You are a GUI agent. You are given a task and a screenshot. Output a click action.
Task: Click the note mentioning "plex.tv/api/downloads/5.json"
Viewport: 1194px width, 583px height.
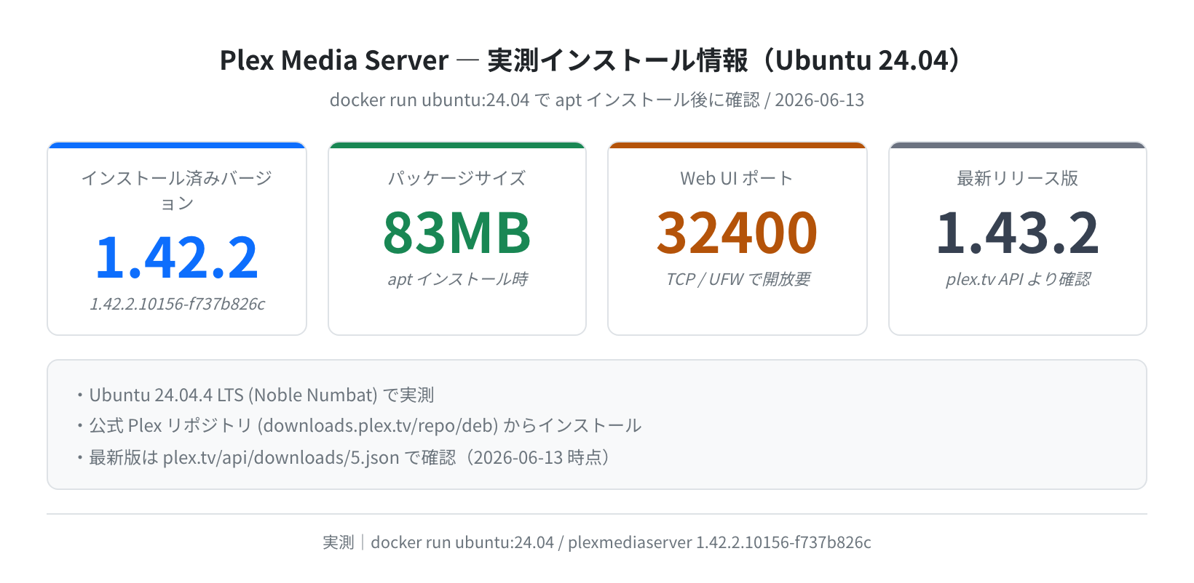pos(343,457)
